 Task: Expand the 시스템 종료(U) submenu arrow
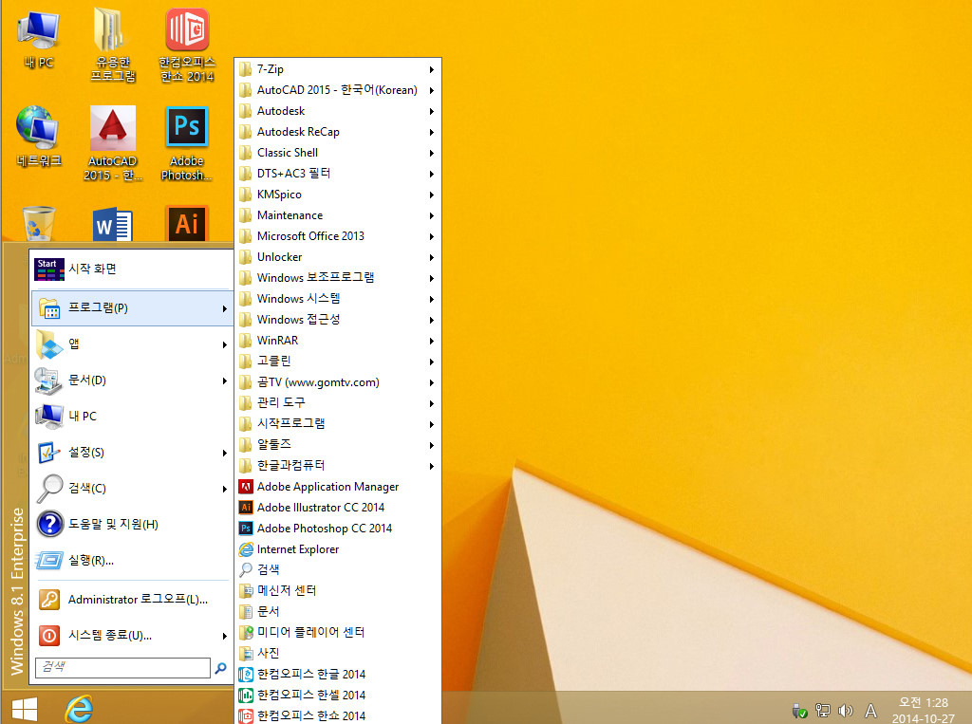click(x=224, y=636)
